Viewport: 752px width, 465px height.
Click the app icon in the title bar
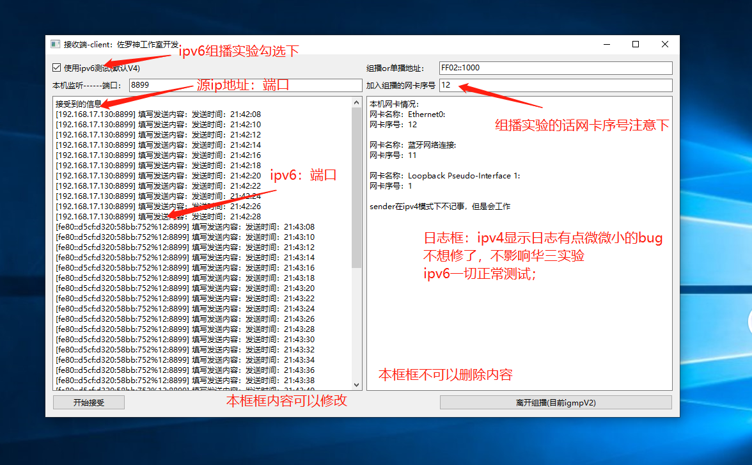tap(56, 44)
